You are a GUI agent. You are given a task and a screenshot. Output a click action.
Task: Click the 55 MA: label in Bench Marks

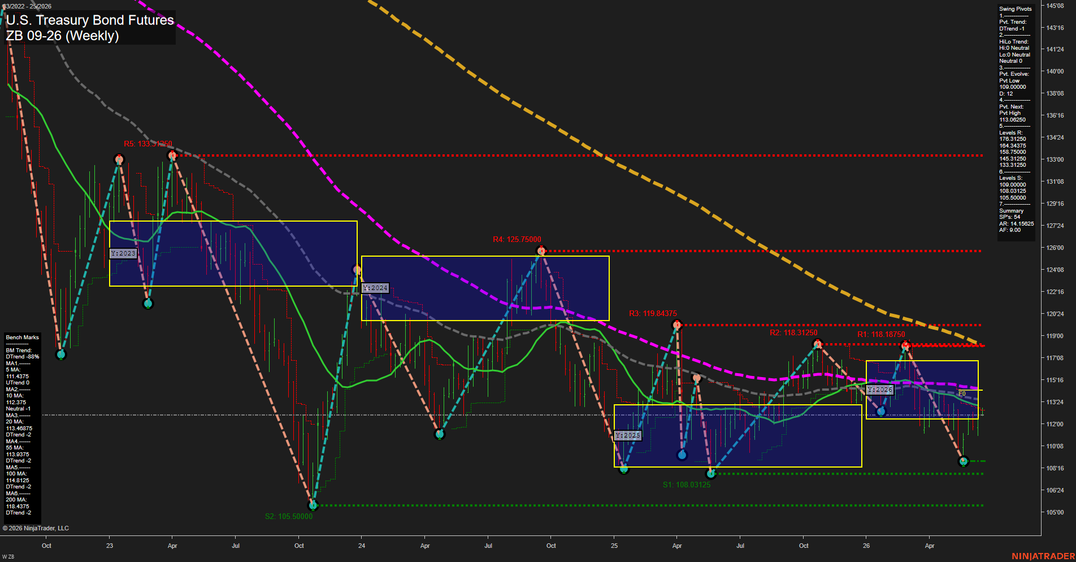pyautogui.click(x=15, y=448)
